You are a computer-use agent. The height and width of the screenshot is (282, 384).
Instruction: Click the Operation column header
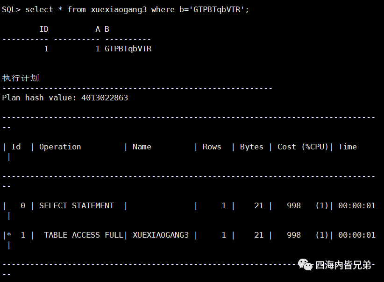60,147
